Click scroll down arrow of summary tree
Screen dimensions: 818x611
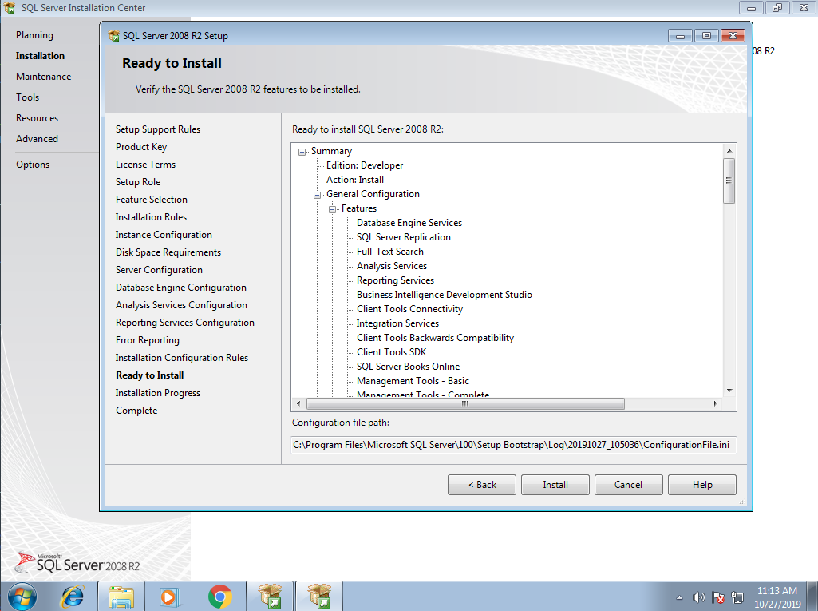(729, 391)
